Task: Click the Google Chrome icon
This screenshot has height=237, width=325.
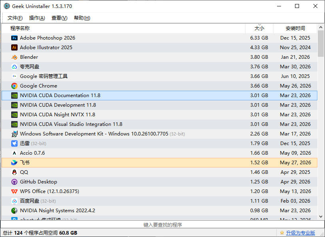Action: pyautogui.click(x=14, y=86)
